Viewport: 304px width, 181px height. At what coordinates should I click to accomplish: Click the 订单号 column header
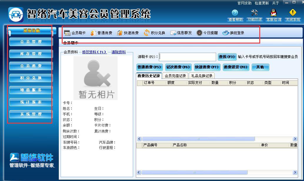click(x=154, y=83)
